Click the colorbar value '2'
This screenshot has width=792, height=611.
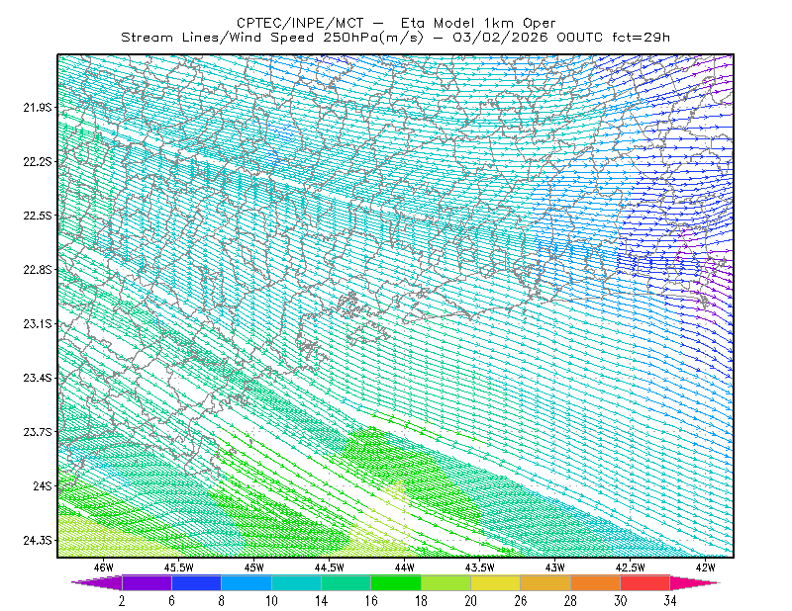[x=122, y=601]
